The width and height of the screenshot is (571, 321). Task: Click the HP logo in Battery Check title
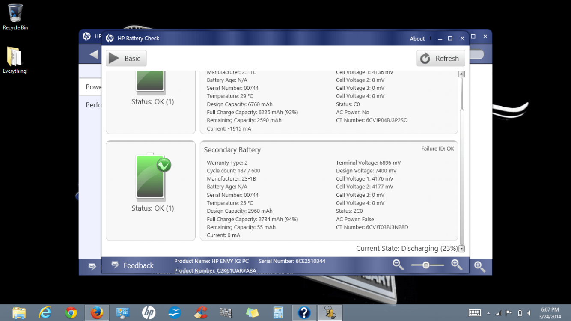coord(110,38)
